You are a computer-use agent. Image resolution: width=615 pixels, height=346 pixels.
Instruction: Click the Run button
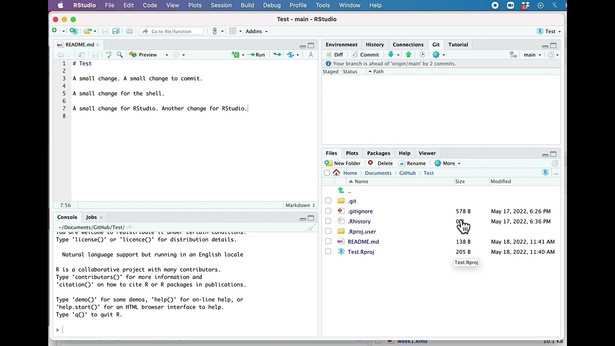pyautogui.click(x=256, y=55)
